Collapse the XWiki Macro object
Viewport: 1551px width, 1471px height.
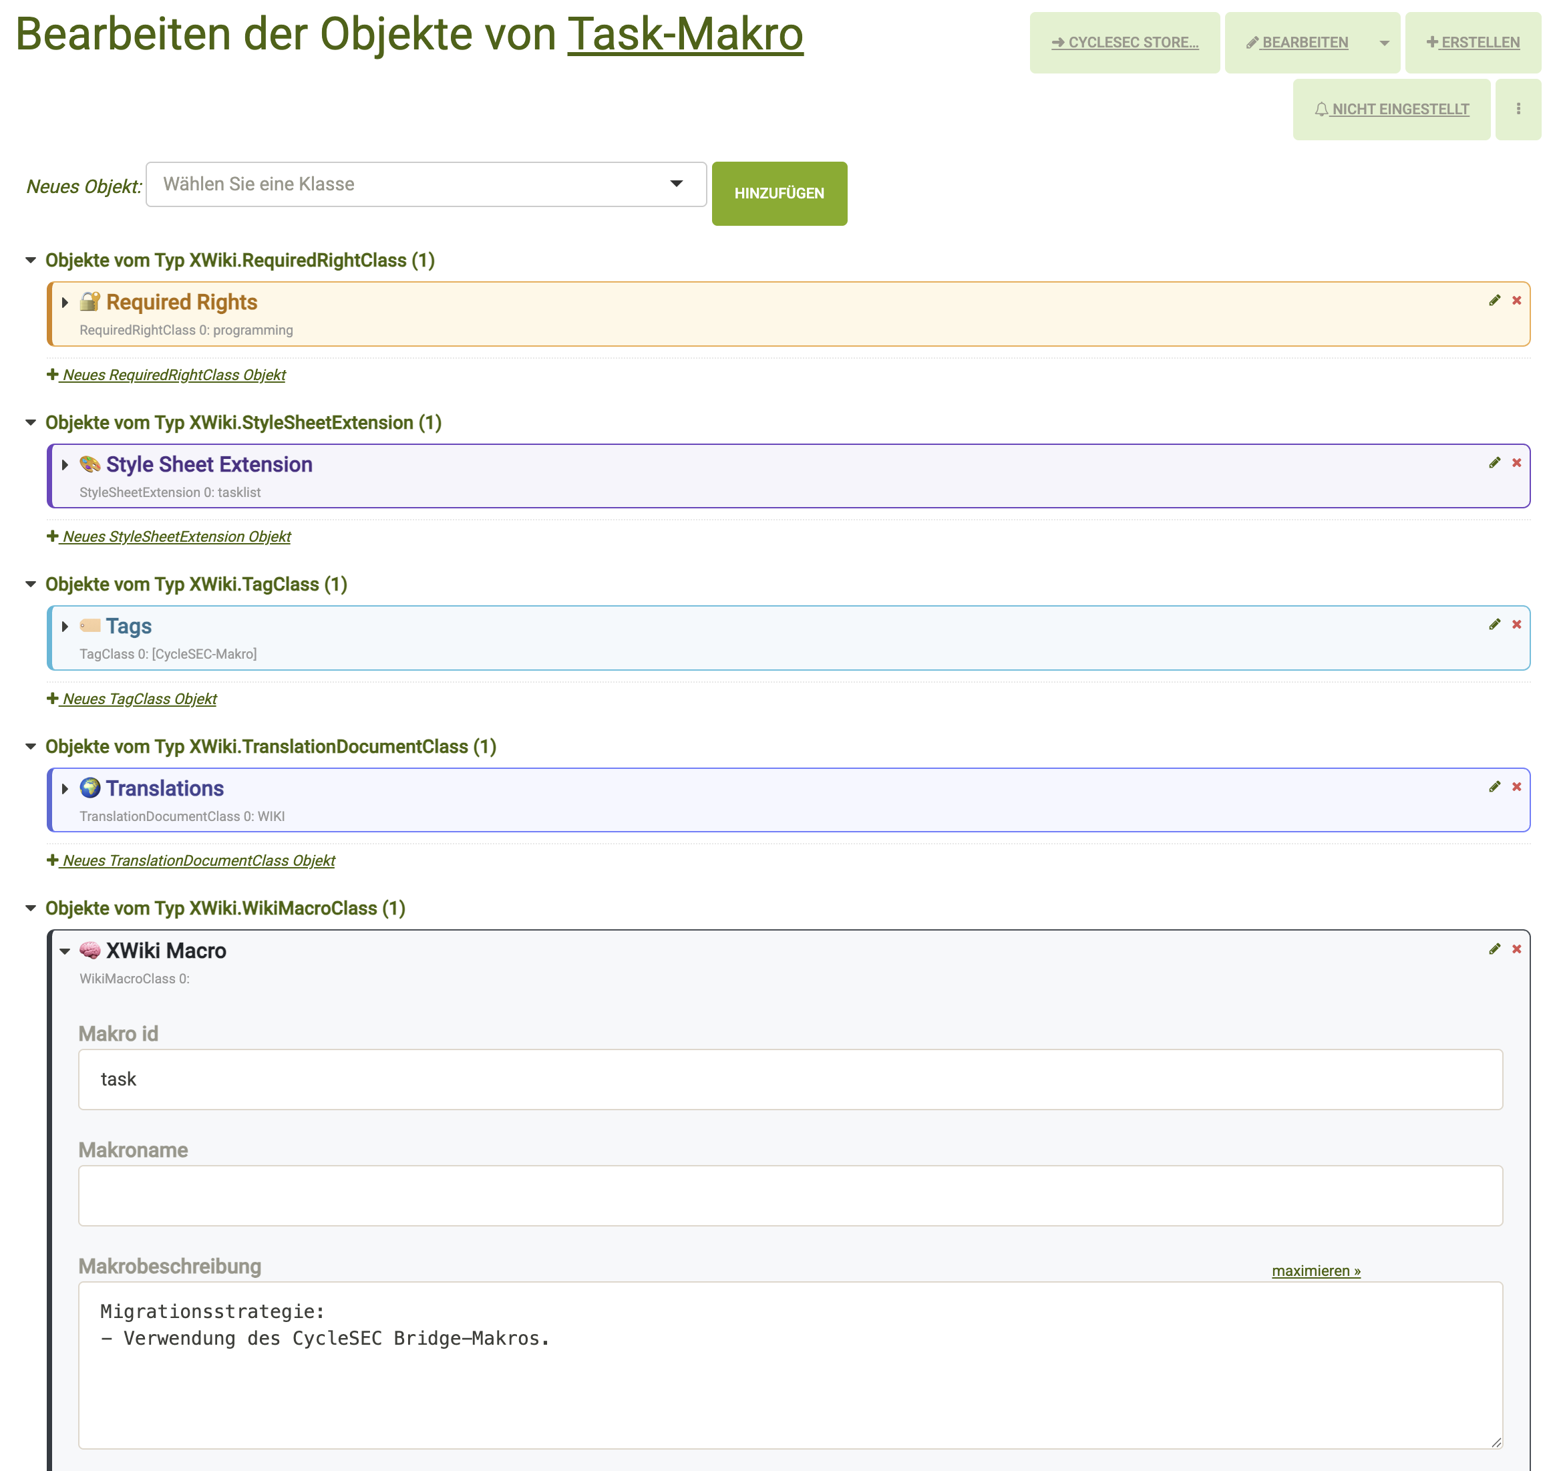(65, 951)
